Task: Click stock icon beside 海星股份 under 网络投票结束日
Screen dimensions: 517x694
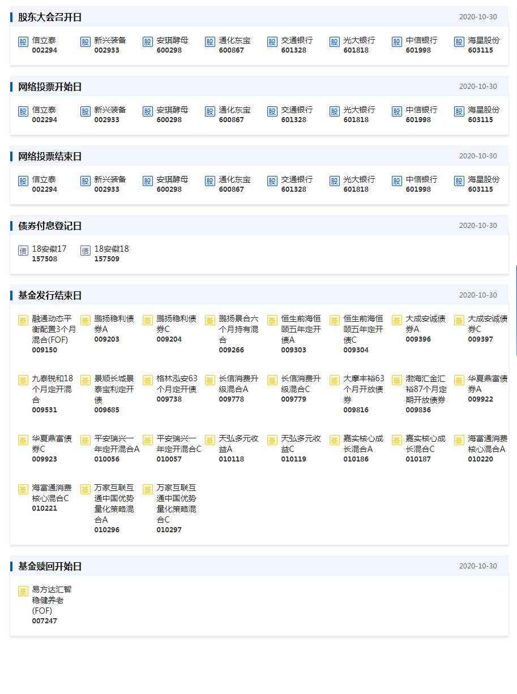Action: click(x=459, y=181)
